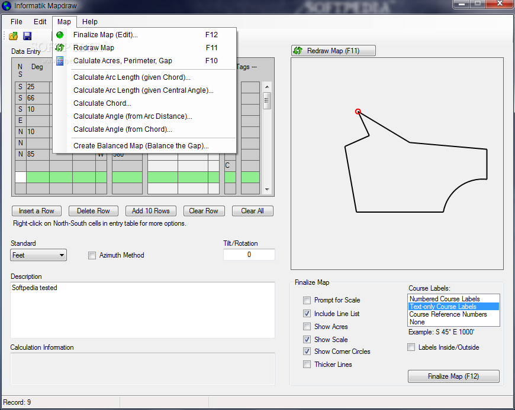Screen dimensions: 515x410
Task: Open the File menu
Action: pos(17,22)
